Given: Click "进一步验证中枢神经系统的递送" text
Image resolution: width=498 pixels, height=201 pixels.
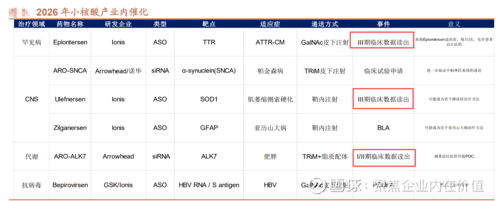Looking at the screenshot, I should (454, 71).
